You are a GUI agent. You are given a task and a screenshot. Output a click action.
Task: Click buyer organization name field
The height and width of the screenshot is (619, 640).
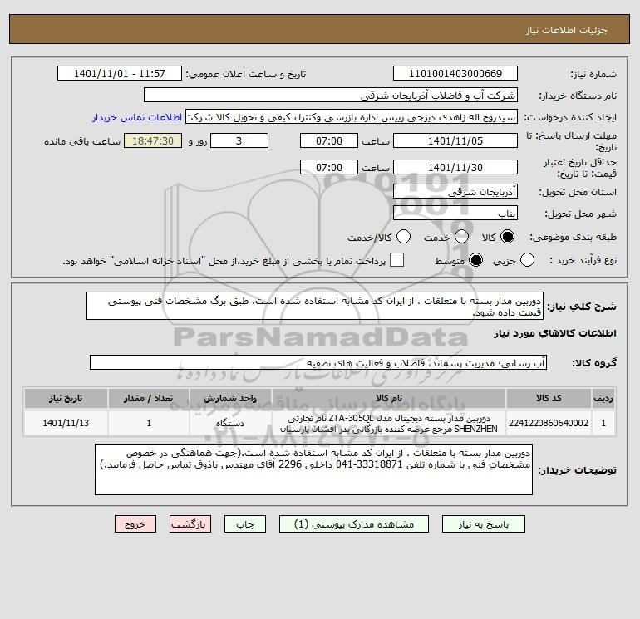(331, 95)
